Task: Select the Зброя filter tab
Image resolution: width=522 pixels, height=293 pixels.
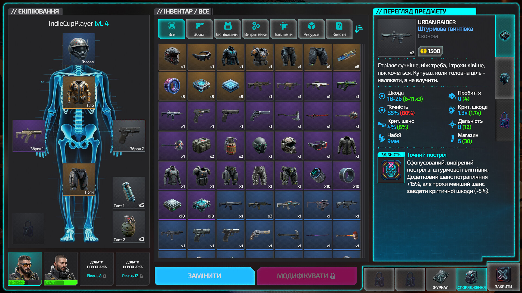Action: point(200,29)
